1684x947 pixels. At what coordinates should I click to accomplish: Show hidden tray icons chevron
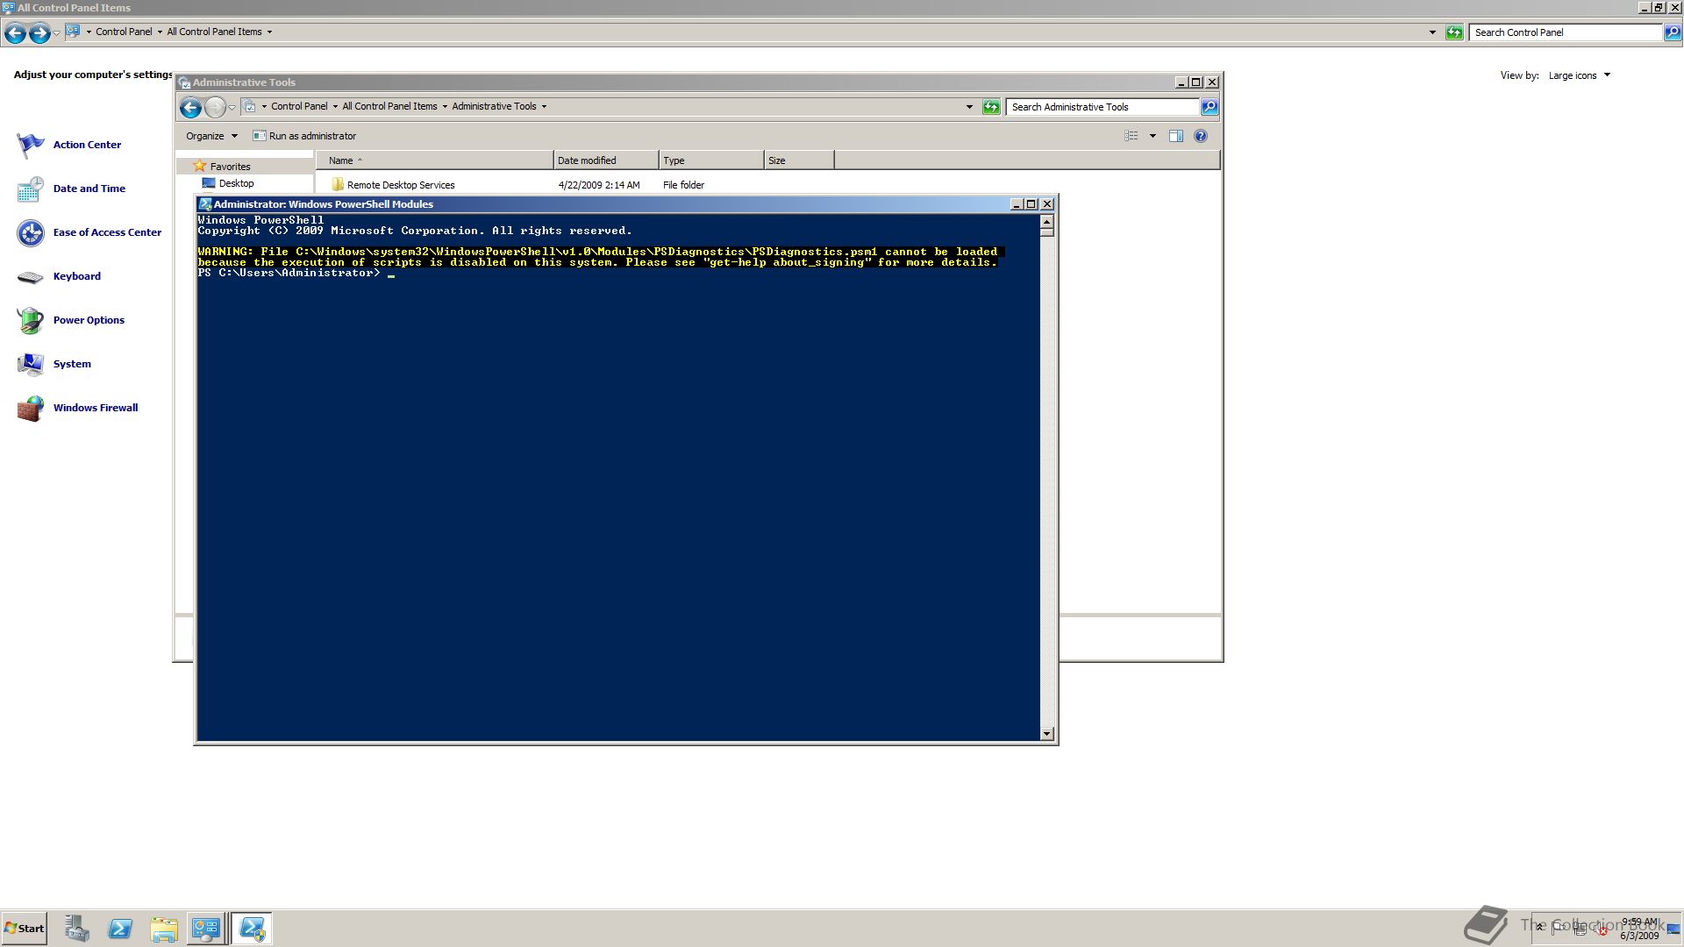point(1539,926)
